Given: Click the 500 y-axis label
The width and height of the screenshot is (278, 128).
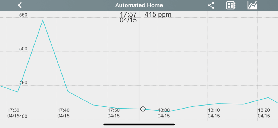Looking at the screenshot, I should point(23,49).
